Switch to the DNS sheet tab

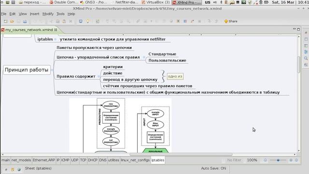click(x=103, y=160)
